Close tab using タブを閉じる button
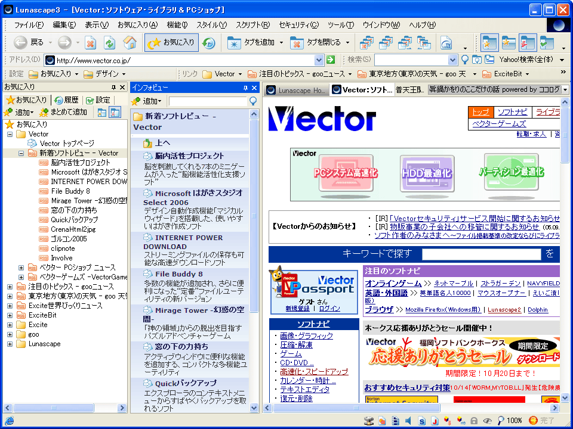 315,43
